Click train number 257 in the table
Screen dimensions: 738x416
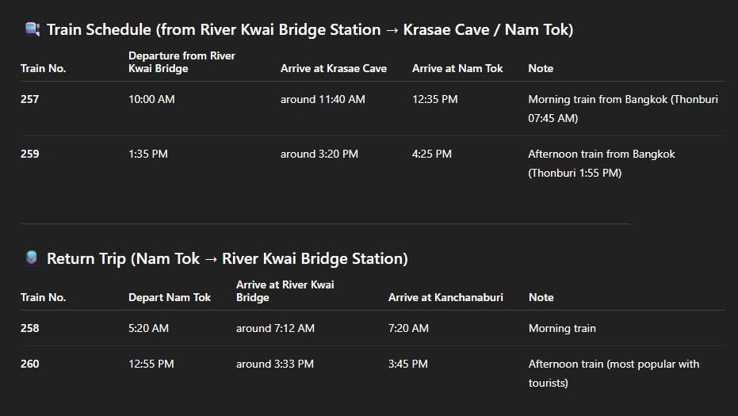(x=30, y=100)
